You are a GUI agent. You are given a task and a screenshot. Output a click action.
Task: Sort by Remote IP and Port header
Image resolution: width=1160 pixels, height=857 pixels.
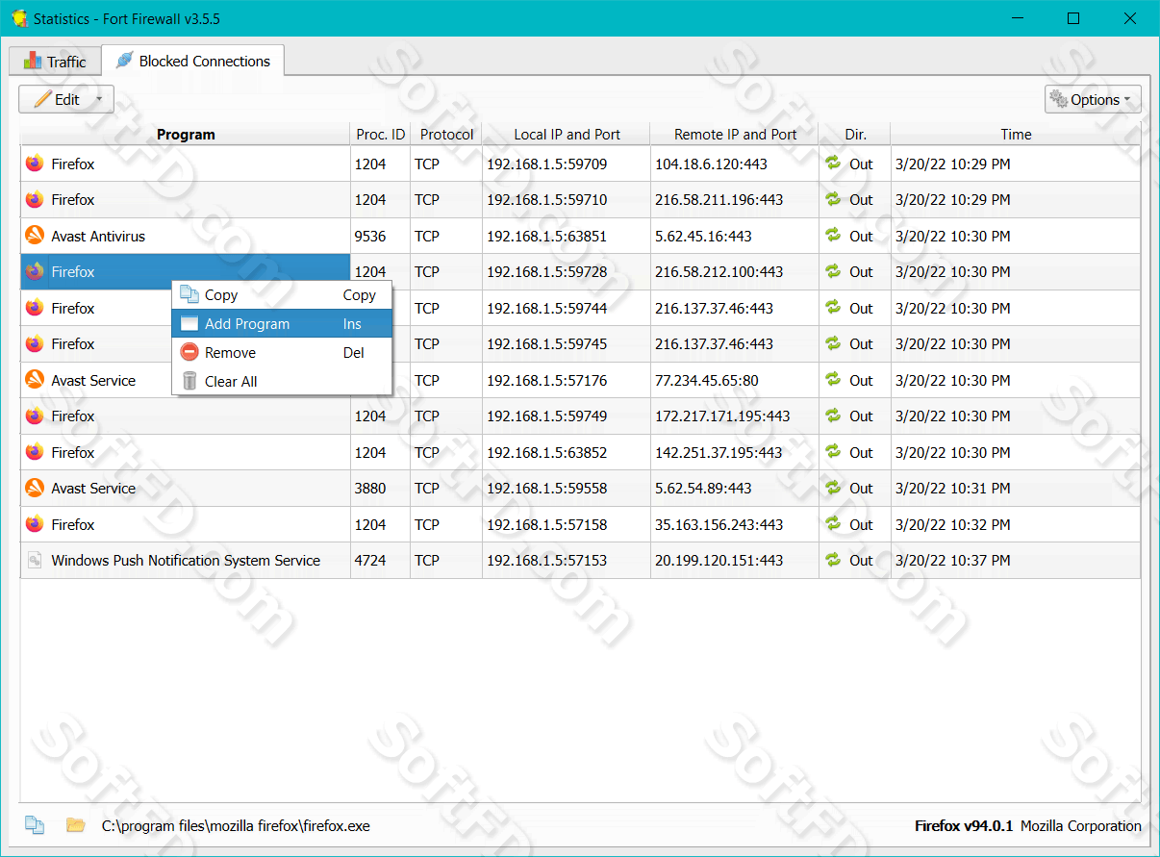[735, 135]
